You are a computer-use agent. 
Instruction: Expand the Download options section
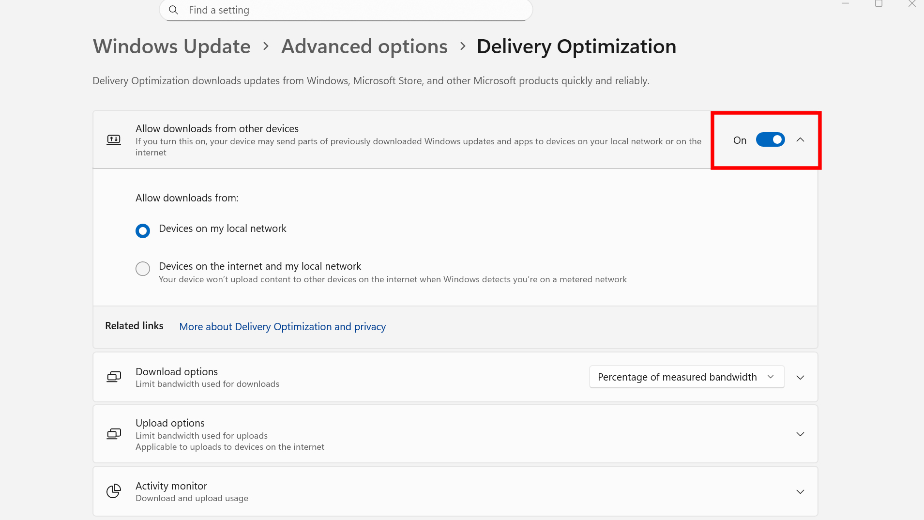[x=800, y=377]
